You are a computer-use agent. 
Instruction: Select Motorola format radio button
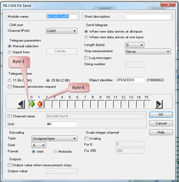[x=55, y=151]
